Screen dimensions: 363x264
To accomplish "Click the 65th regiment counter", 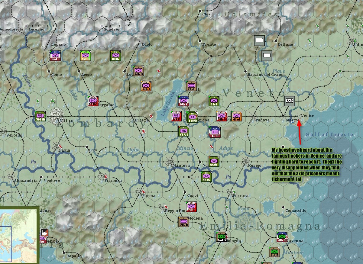I will click(x=214, y=162).
